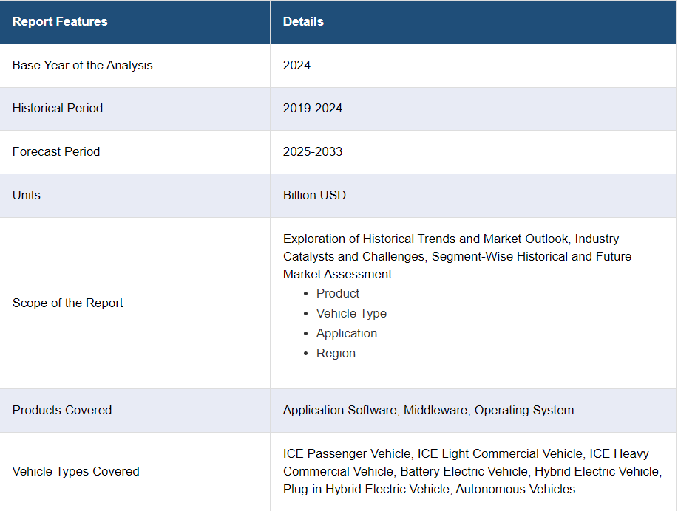Select the "Application Software, Middleware, Operating System" text

point(428,410)
